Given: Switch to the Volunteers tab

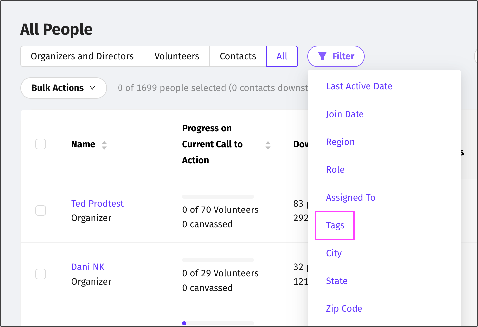Looking at the screenshot, I should click(x=177, y=56).
